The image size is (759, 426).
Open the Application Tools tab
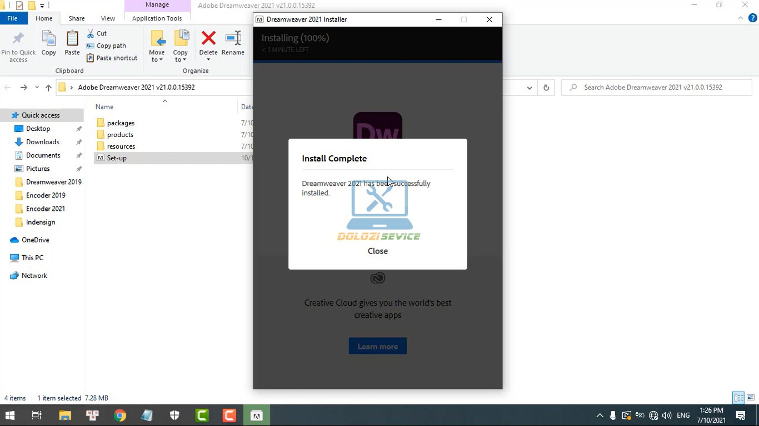point(157,18)
